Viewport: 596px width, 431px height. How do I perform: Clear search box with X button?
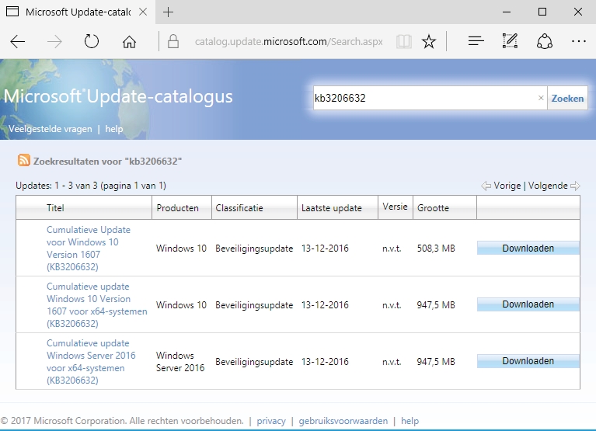pyautogui.click(x=541, y=99)
